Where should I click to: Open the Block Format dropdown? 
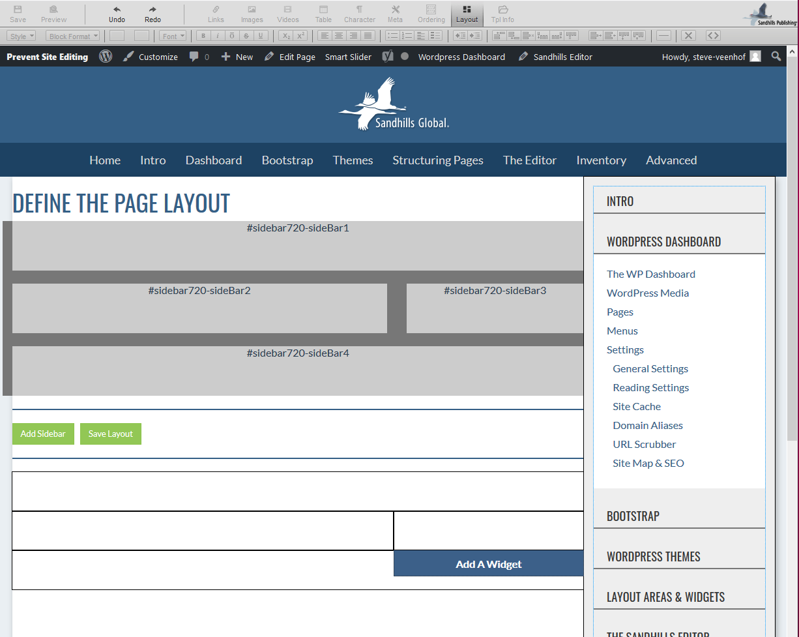[72, 36]
